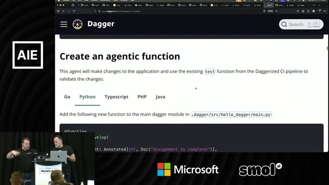Close the active browser tab
Viewport: 329px width, 185px height.
[271, 5]
